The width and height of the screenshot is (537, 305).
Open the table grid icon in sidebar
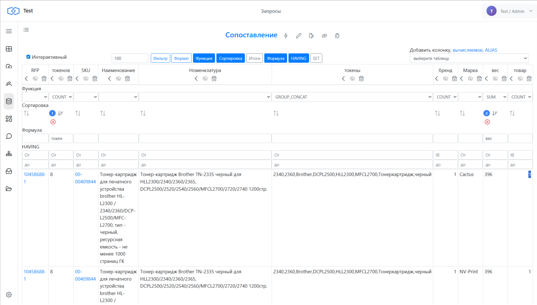pyautogui.click(x=9, y=49)
